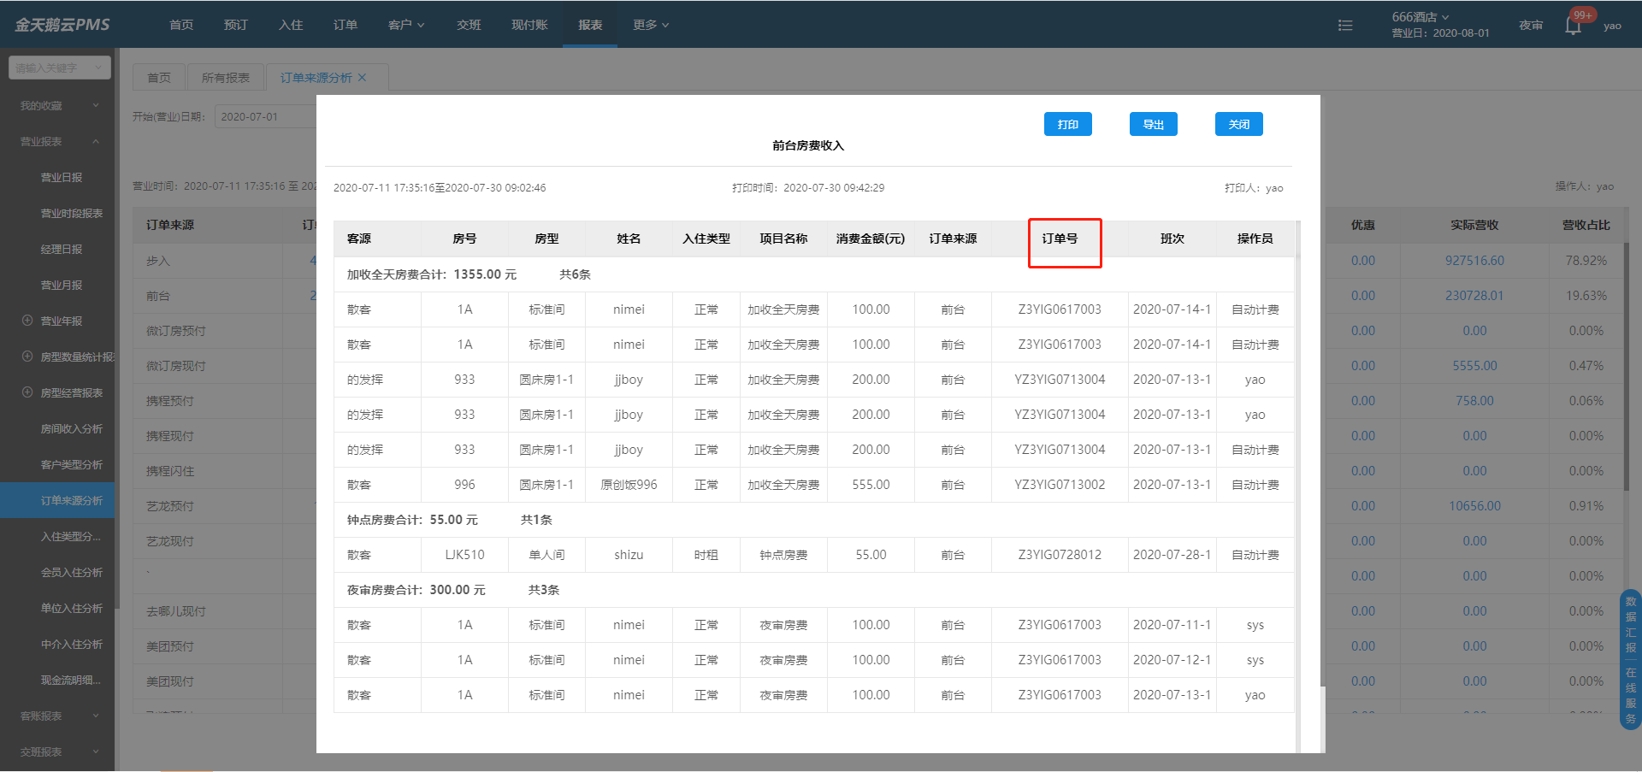Click the yao user name in header
The width and height of the screenshot is (1642, 772).
tap(1612, 26)
